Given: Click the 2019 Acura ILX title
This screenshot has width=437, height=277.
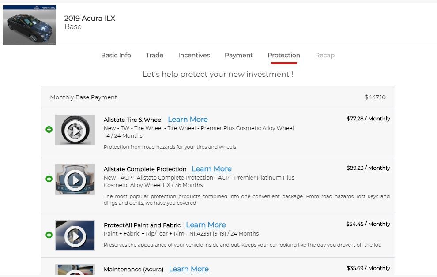Looking at the screenshot, I should (x=90, y=19).
